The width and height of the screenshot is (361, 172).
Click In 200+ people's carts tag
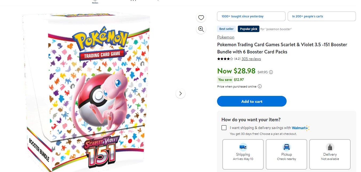(x=322, y=16)
